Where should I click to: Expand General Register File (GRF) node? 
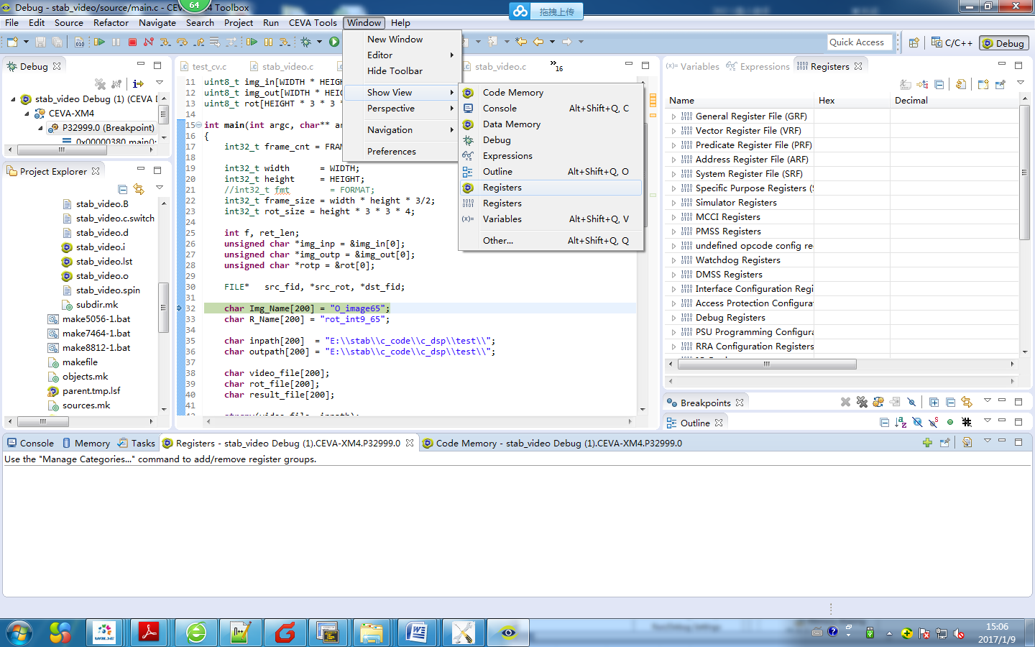(x=673, y=116)
